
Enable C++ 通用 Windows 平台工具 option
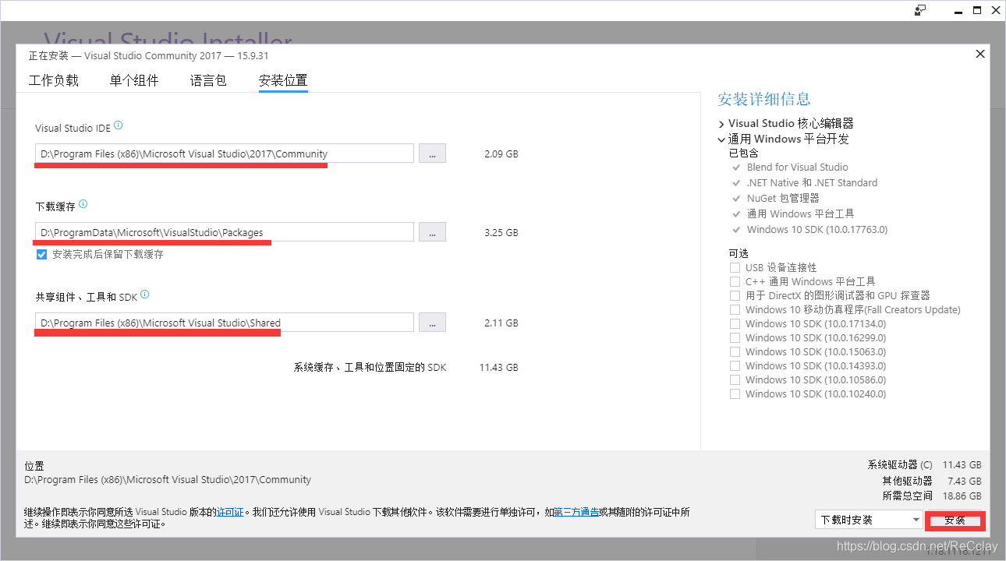(735, 281)
